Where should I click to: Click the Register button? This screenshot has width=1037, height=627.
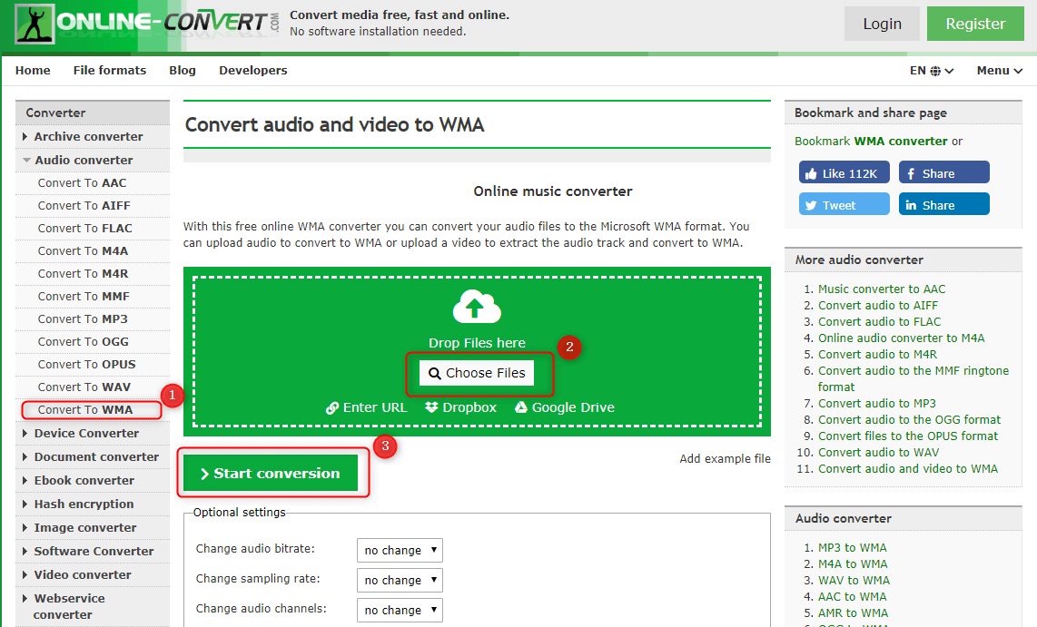click(975, 24)
